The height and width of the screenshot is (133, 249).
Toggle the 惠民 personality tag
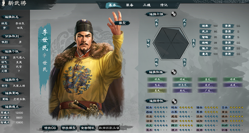coord(157,91)
